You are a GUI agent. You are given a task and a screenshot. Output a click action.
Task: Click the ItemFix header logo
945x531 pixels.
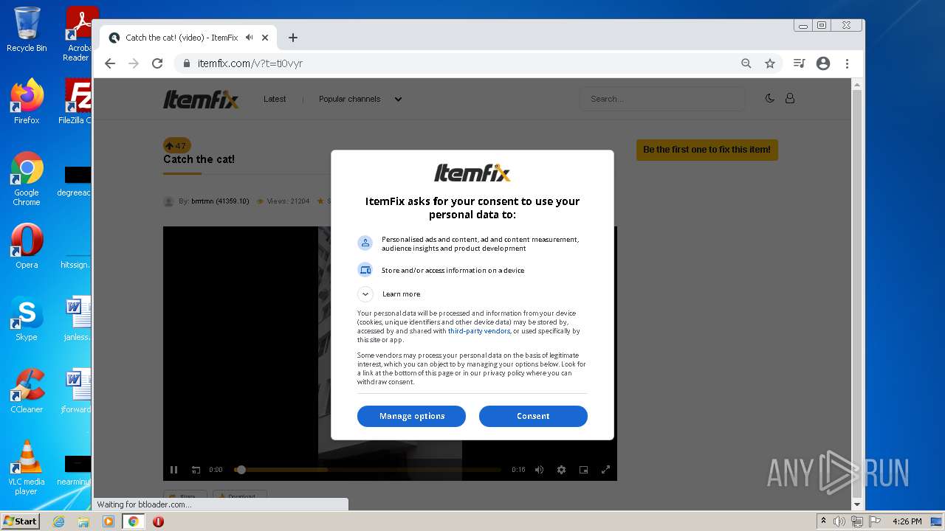(201, 99)
